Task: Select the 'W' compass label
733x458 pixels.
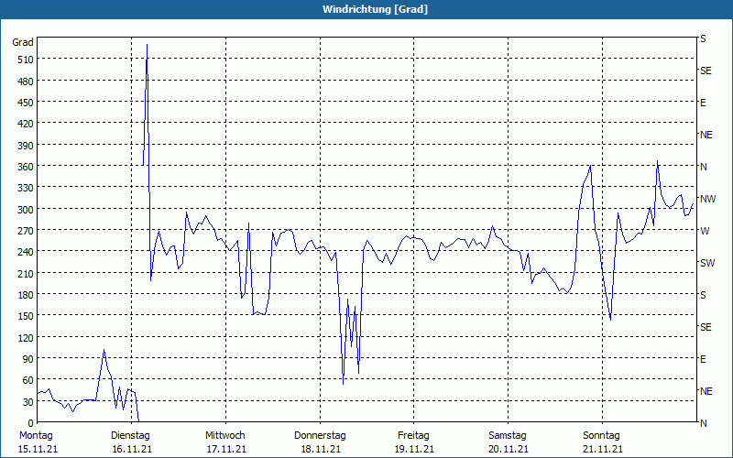Action: pos(705,231)
